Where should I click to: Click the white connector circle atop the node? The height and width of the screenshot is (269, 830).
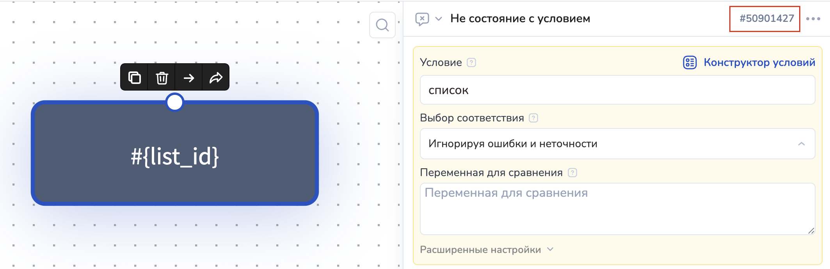point(175,102)
